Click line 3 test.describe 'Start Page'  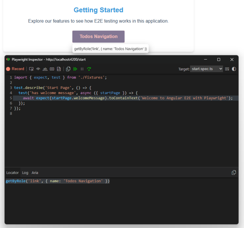coord(53,88)
